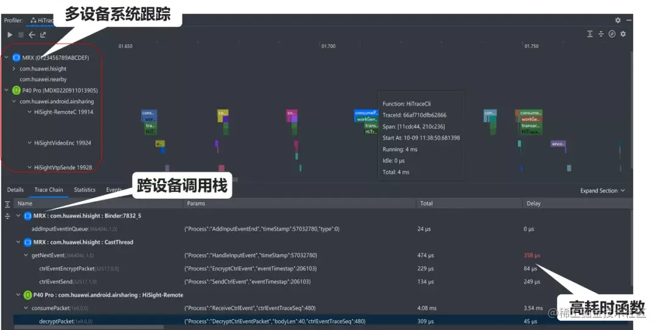
Task: Click HandleInputEvent params cell
Action: (x=251, y=255)
